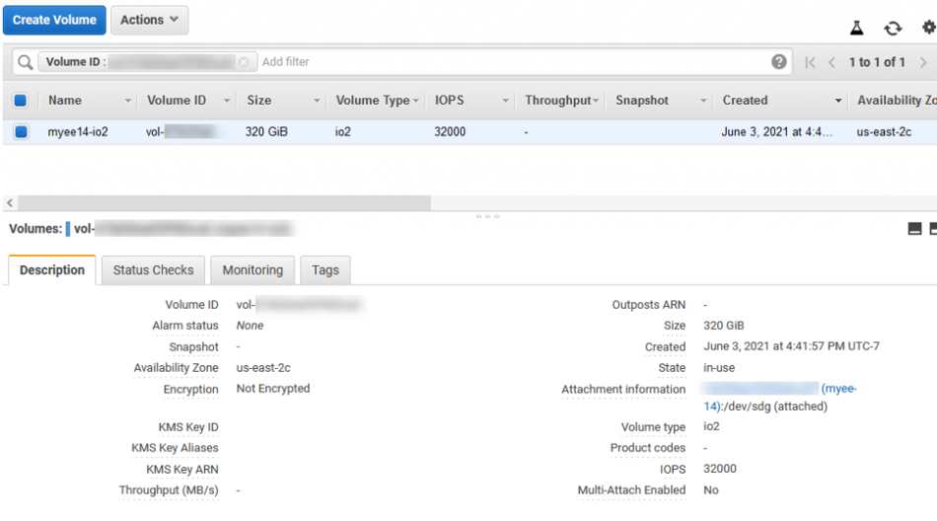937x521 pixels.
Task: Click the horizontal scrollbar of the table
Action: tap(224, 203)
